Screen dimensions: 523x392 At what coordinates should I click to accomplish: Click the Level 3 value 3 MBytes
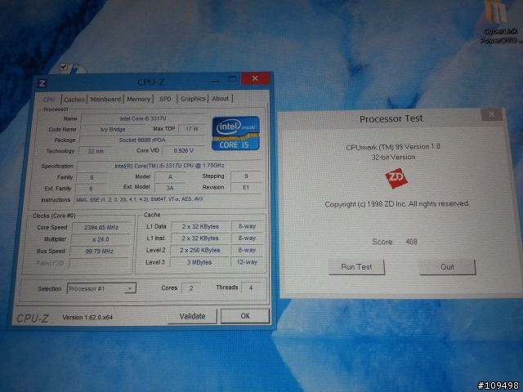199,262
